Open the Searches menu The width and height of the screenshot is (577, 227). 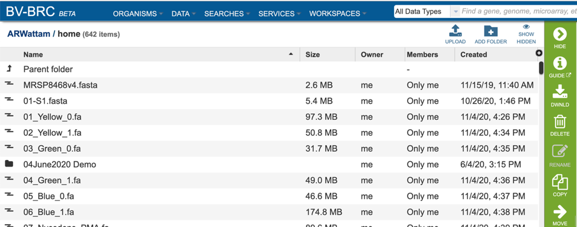227,14
